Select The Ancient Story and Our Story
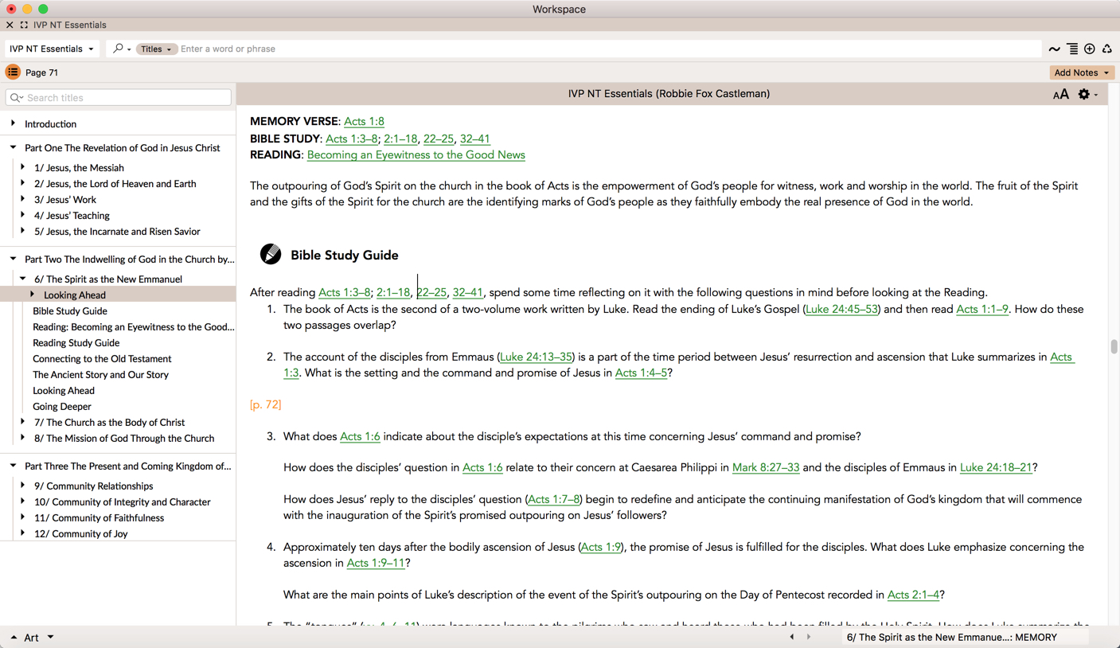Viewport: 1120px width, 648px height. (100, 374)
